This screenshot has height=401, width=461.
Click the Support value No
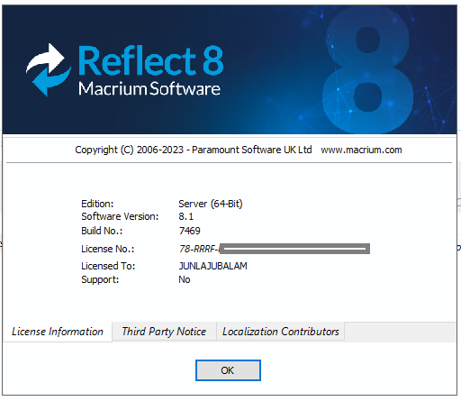click(185, 279)
